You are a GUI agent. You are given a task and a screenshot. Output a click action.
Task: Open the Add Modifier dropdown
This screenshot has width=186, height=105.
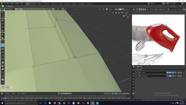click(x=160, y=70)
